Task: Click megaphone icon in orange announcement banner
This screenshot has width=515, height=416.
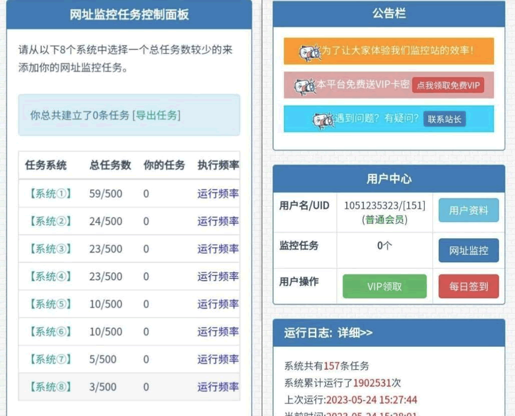Action: pyautogui.click(x=309, y=52)
